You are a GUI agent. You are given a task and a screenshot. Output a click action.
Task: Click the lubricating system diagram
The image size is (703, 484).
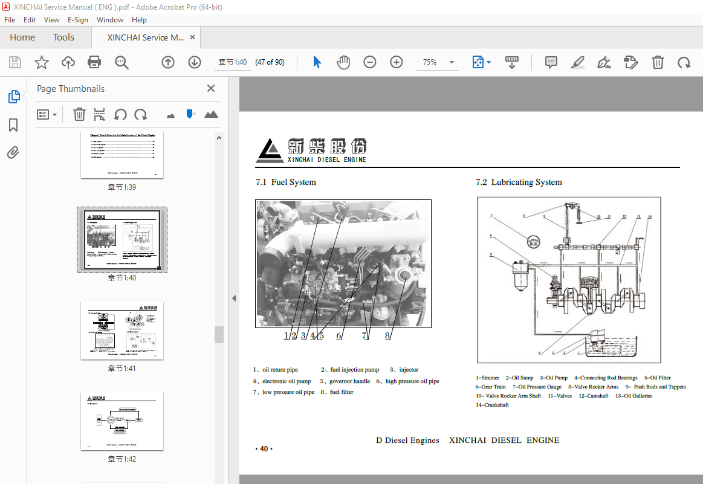(x=569, y=280)
